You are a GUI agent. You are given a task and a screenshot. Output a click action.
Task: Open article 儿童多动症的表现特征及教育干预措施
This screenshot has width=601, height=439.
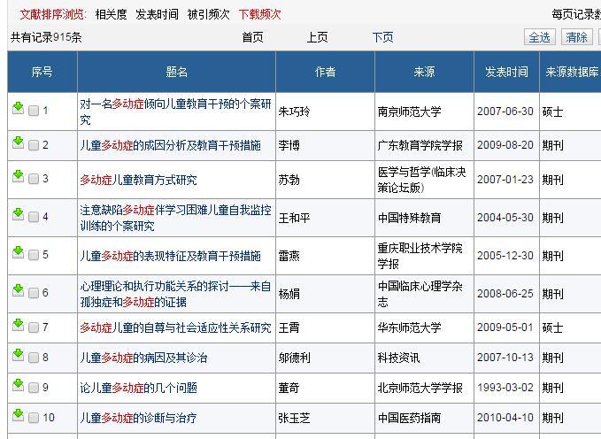[170, 256]
